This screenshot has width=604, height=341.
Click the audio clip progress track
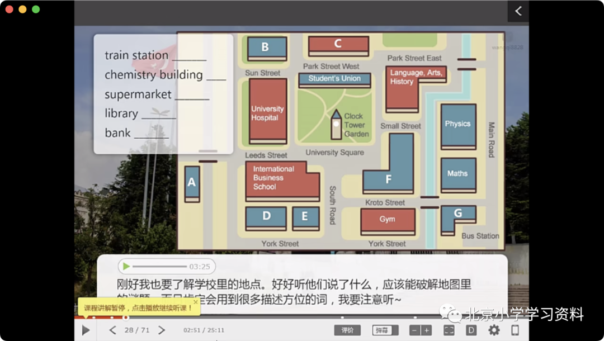pos(159,266)
